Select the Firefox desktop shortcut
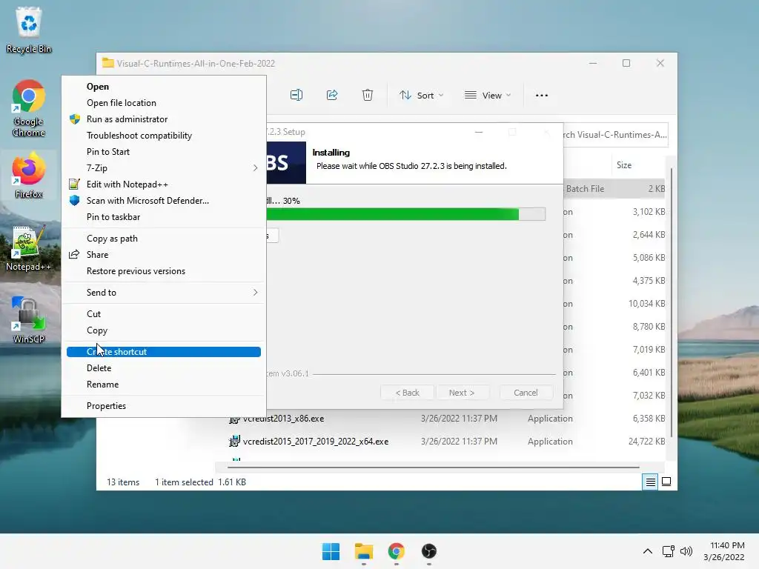This screenshot has height=569, width=759. pos(29,176)
